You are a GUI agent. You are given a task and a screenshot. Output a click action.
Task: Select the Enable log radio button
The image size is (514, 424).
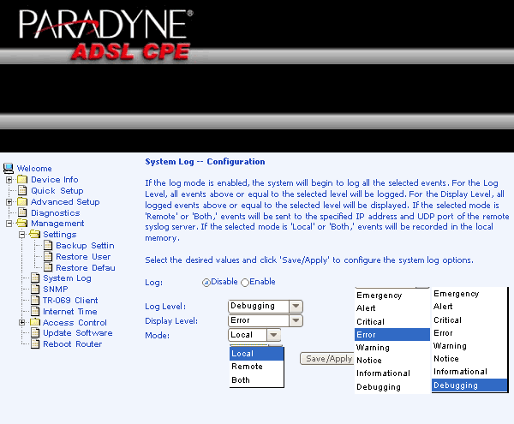(x=245, y=282)
